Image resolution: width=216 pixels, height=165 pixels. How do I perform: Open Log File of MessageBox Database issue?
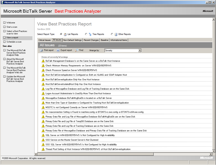pyautogui.click(x=88, y=89)
